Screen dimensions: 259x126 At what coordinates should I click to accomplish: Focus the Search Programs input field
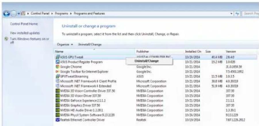click(250, 13)
